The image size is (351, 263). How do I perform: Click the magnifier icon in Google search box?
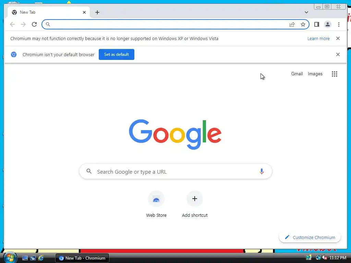[x=89, y=171]
